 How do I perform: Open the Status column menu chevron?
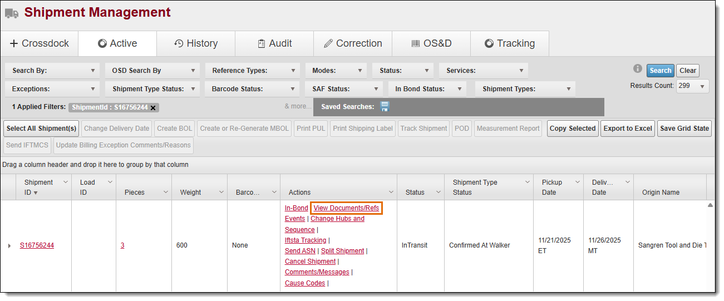tap(438, 193)
